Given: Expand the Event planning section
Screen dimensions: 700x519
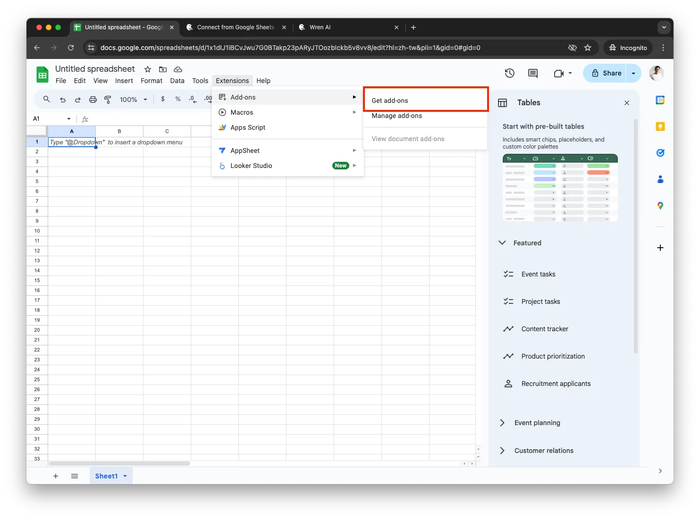Looking at the screenshot, I should [502, 423].
